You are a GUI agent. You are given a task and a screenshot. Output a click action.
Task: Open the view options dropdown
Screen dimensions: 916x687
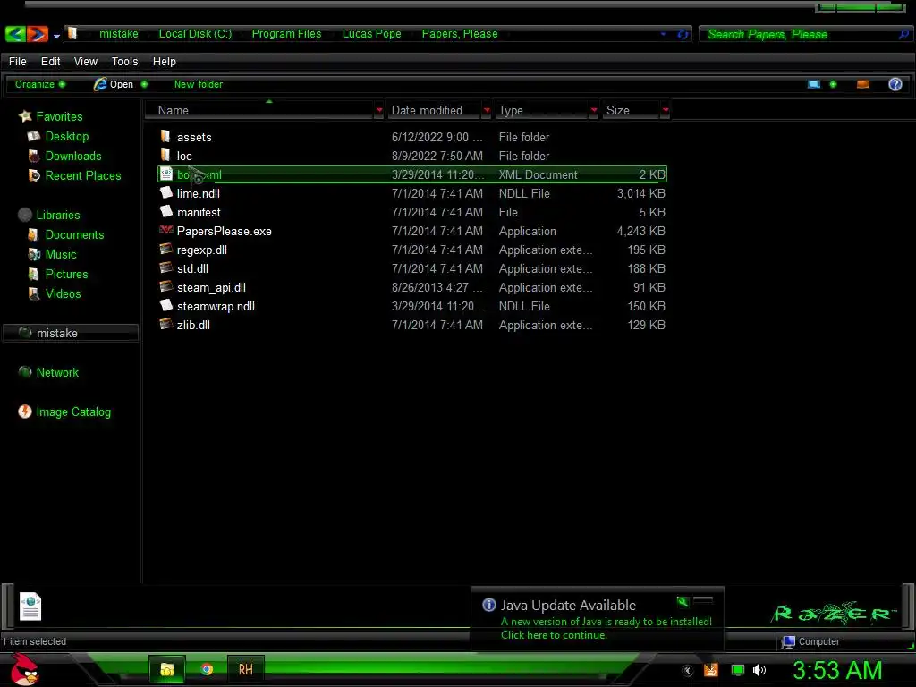833,84
